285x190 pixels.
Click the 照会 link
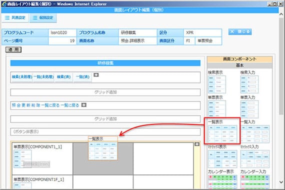(16, 105)
